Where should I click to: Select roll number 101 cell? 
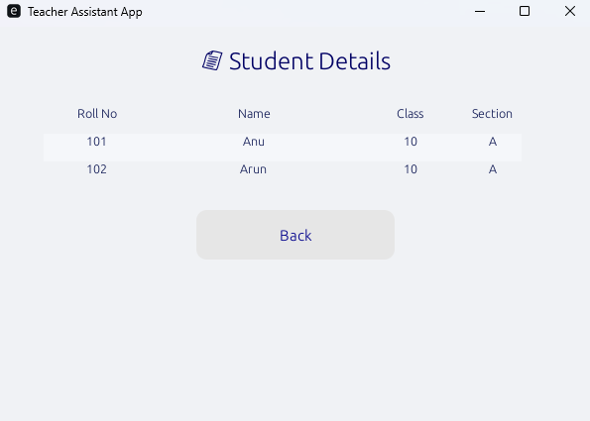coord(97,142)
